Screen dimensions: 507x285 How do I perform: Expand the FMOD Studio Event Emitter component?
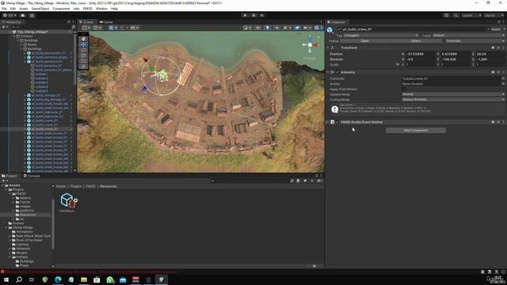tap(328, 122)
